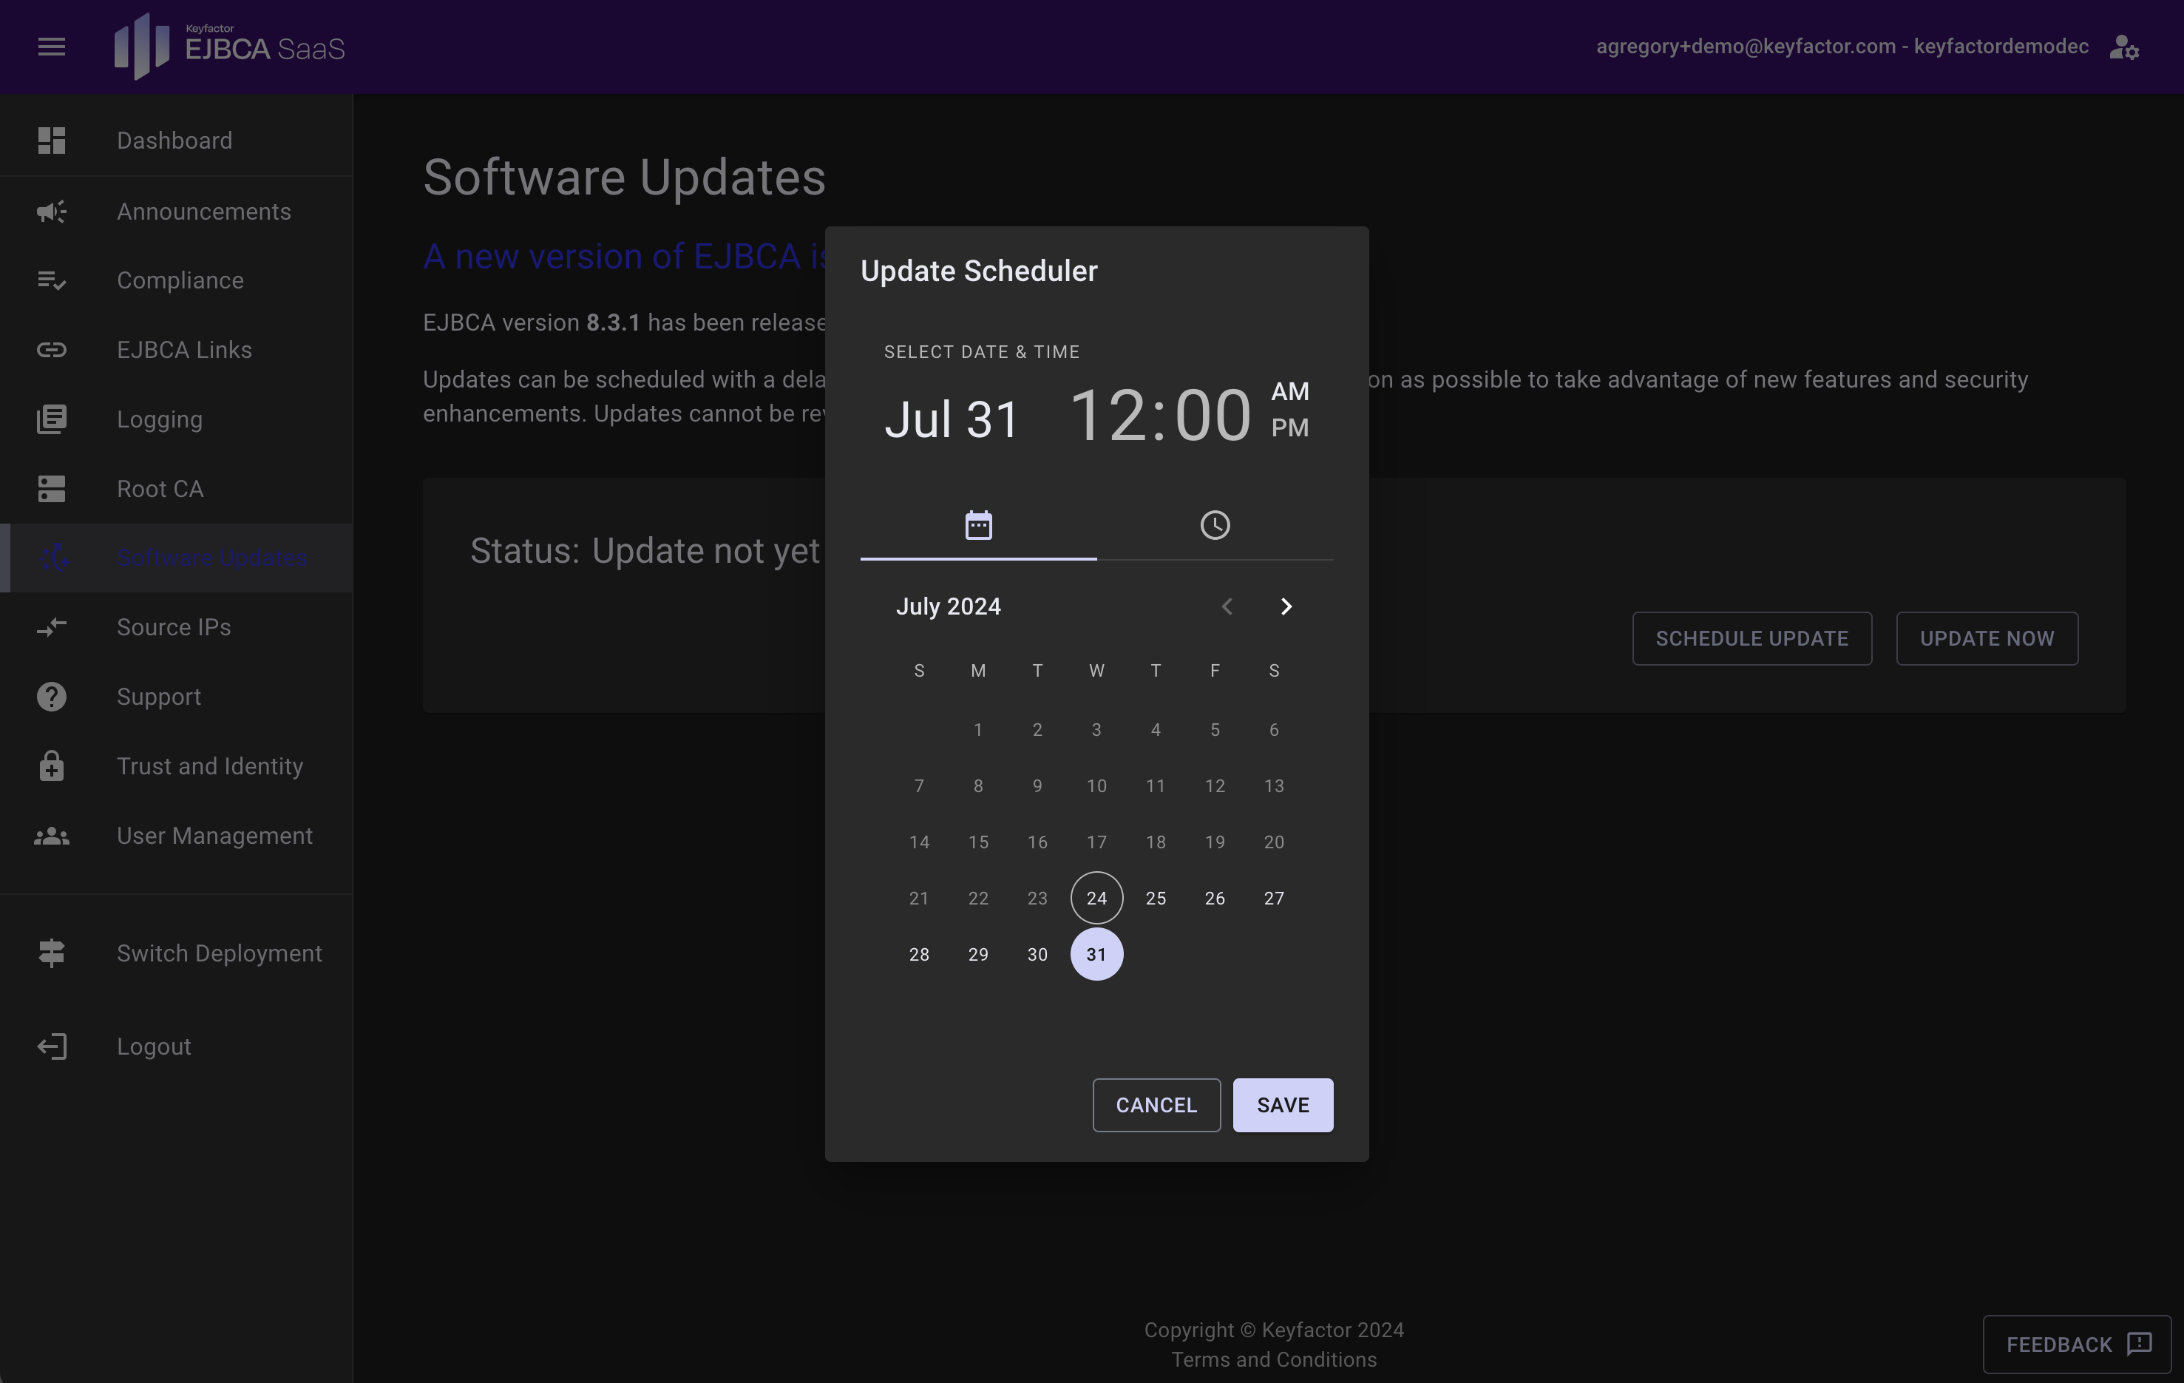Viewport: 2184px width, 1383px height.
Task: Click the 12 hour value
Action: (x=1108, y=416)
